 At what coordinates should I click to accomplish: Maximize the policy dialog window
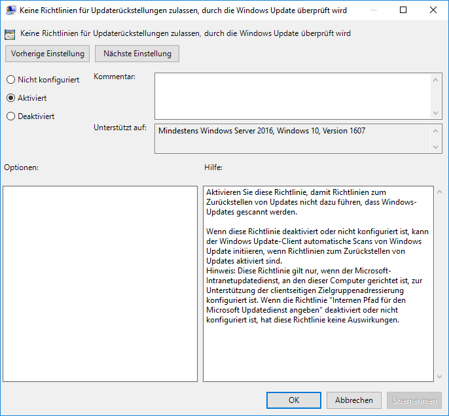point(403,10)
